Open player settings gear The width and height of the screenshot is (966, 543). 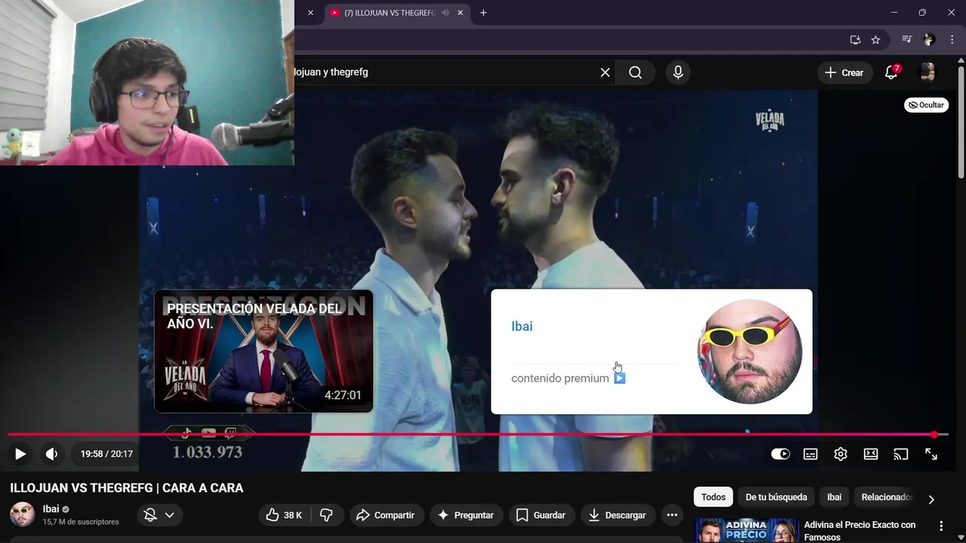pyautogui.click(x=841, y=454)
